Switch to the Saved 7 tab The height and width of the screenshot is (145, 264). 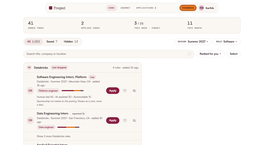(52, 41)
